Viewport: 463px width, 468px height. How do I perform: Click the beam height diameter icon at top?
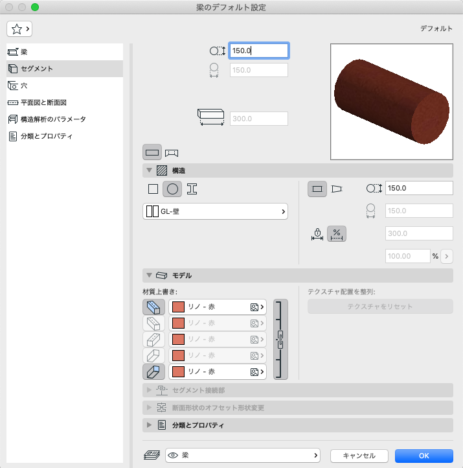pyautogui.click(x=218, y=51)
